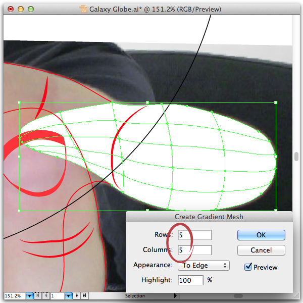
Task: Open the zoom level dropdown arrow
Action: click(30, 295)
